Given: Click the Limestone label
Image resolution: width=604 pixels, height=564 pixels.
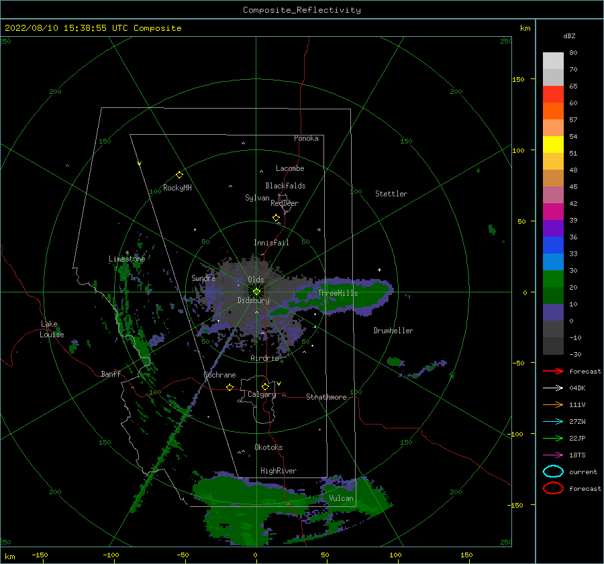Looking at the screenshot, I should click(x=127, y=259).
